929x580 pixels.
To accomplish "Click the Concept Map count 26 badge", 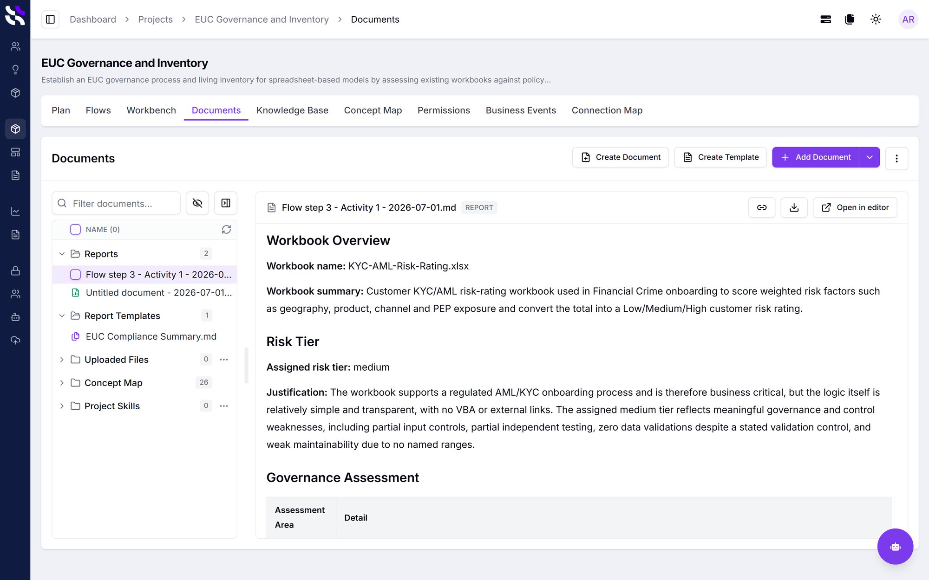I will coord(203,382).
